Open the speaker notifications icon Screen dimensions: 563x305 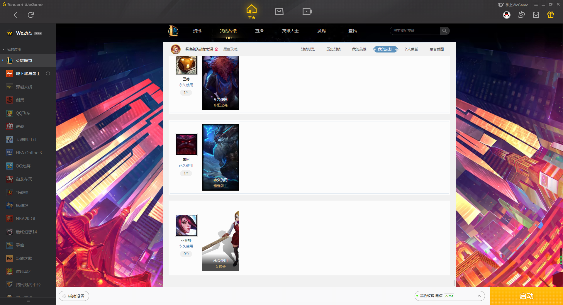click(521, 15)
